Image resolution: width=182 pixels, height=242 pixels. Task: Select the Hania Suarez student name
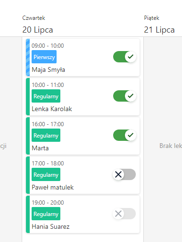click(50, 226)
